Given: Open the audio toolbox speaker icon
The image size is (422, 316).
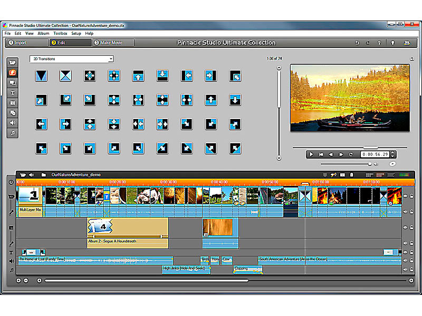Looking at the screenshot, I should coord(32,175).
